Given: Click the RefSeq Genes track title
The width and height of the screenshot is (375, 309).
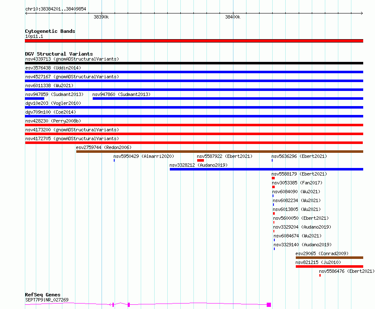Looking at the screenshot, I should tap(43, 295).
